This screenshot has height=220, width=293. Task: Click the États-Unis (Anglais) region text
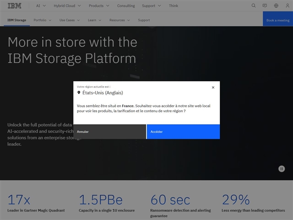pyautogui.click(x=103, y=93)
